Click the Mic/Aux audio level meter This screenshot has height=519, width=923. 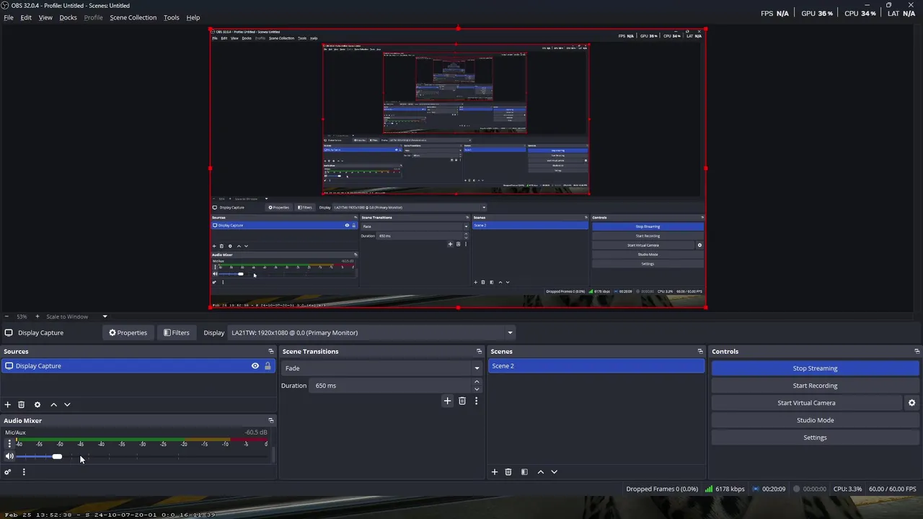click(x=141, y=439)
